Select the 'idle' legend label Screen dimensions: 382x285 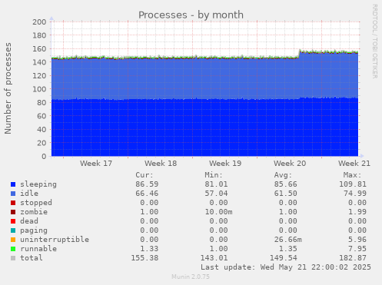click(x=29, y=194)
